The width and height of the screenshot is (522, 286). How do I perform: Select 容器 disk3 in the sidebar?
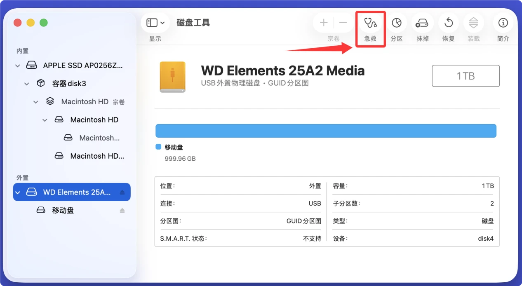(x=72, y=83)
